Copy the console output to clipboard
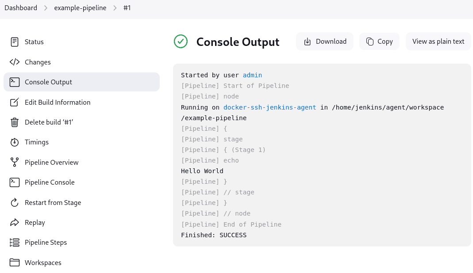Viewport: 473px width, 273px height. [x=379, y=42]
